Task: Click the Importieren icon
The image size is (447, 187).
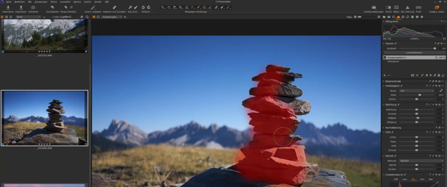Action: tap(8, 7)
